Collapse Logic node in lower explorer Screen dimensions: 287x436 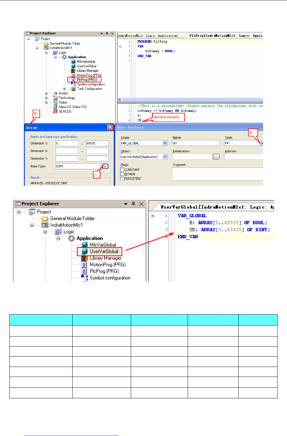[x=45, y=232]
